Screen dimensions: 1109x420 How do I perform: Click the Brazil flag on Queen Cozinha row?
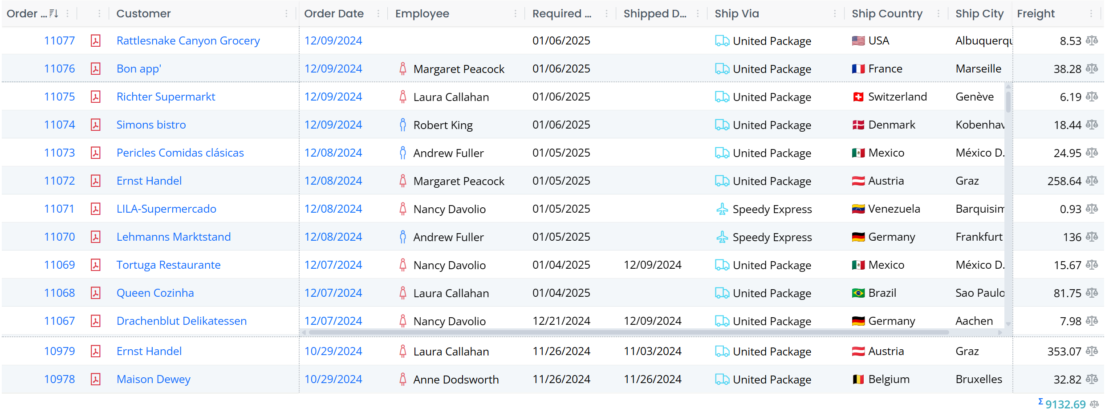click(857, 293)
